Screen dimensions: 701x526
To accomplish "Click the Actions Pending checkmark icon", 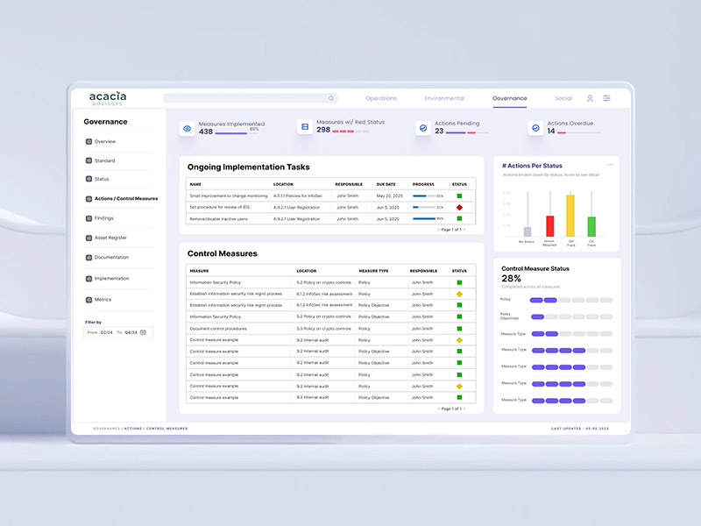I will (x=422, y=128).
